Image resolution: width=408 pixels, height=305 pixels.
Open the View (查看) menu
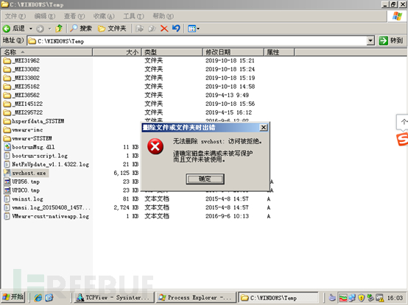(74, 16)
